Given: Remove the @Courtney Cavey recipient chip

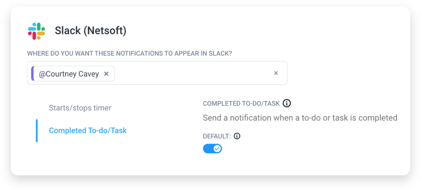Looking at the screenshot, I should click(x=106, y=73).
